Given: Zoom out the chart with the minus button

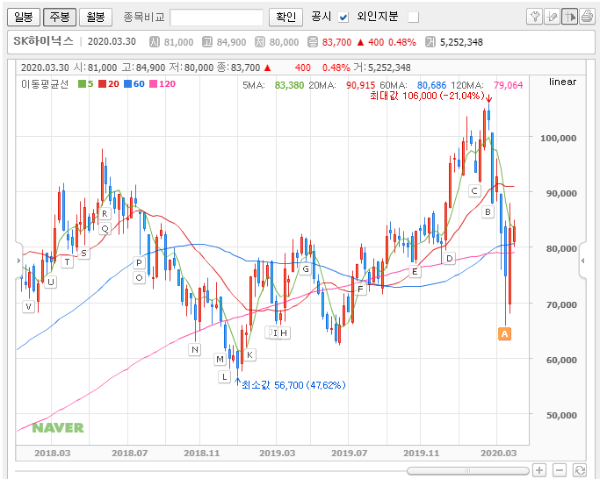Looking at the screenshot, I should 560,470.
